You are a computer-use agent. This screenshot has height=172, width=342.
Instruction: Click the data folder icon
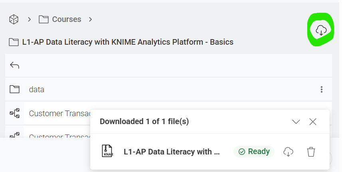15,89
